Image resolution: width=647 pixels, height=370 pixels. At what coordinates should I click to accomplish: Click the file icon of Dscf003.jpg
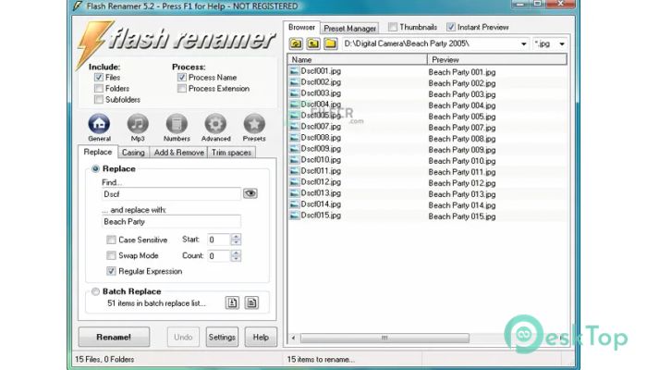point(294,93)
